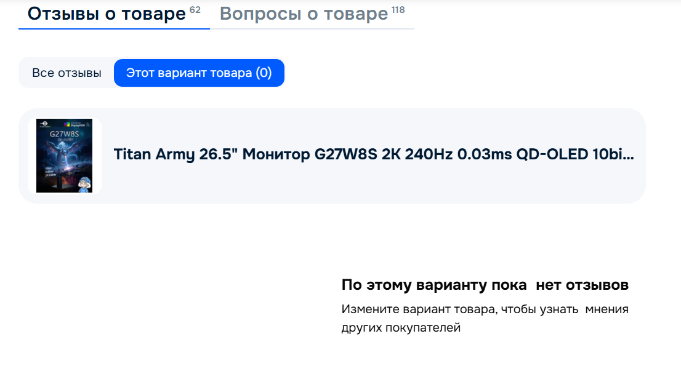Open the Titan Army G27W8S product title

pyautogui.click(x=374, y=154)
